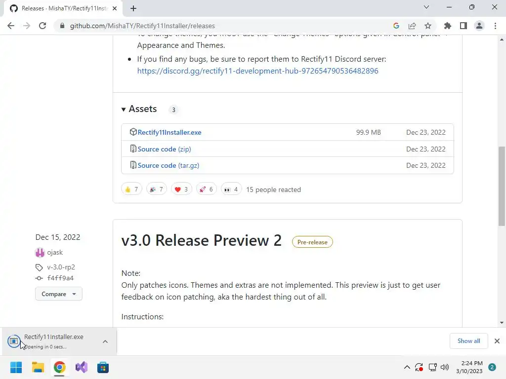Click zip file icon beside Source code (zip)
The height and width of the screenshot is (379, 506).
[x=133, y=149]
